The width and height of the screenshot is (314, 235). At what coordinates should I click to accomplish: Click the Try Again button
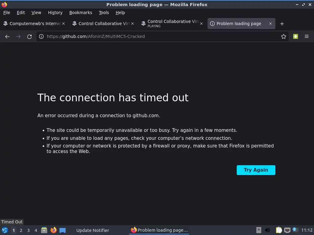coord(256,170)
